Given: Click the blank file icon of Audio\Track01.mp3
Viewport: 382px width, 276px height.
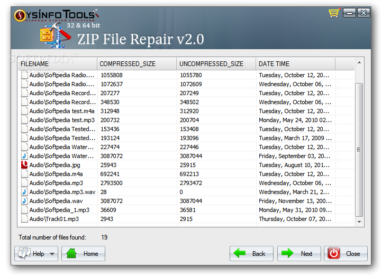Looking at the screenshot, I should point(24,219).
